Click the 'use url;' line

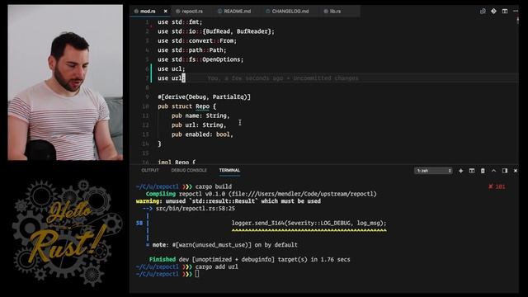click(172, 78)
